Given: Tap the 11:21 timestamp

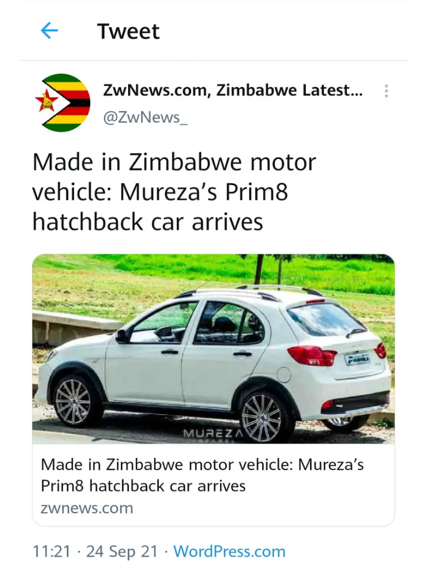Looking at the screenshot, I should (52, 551).
